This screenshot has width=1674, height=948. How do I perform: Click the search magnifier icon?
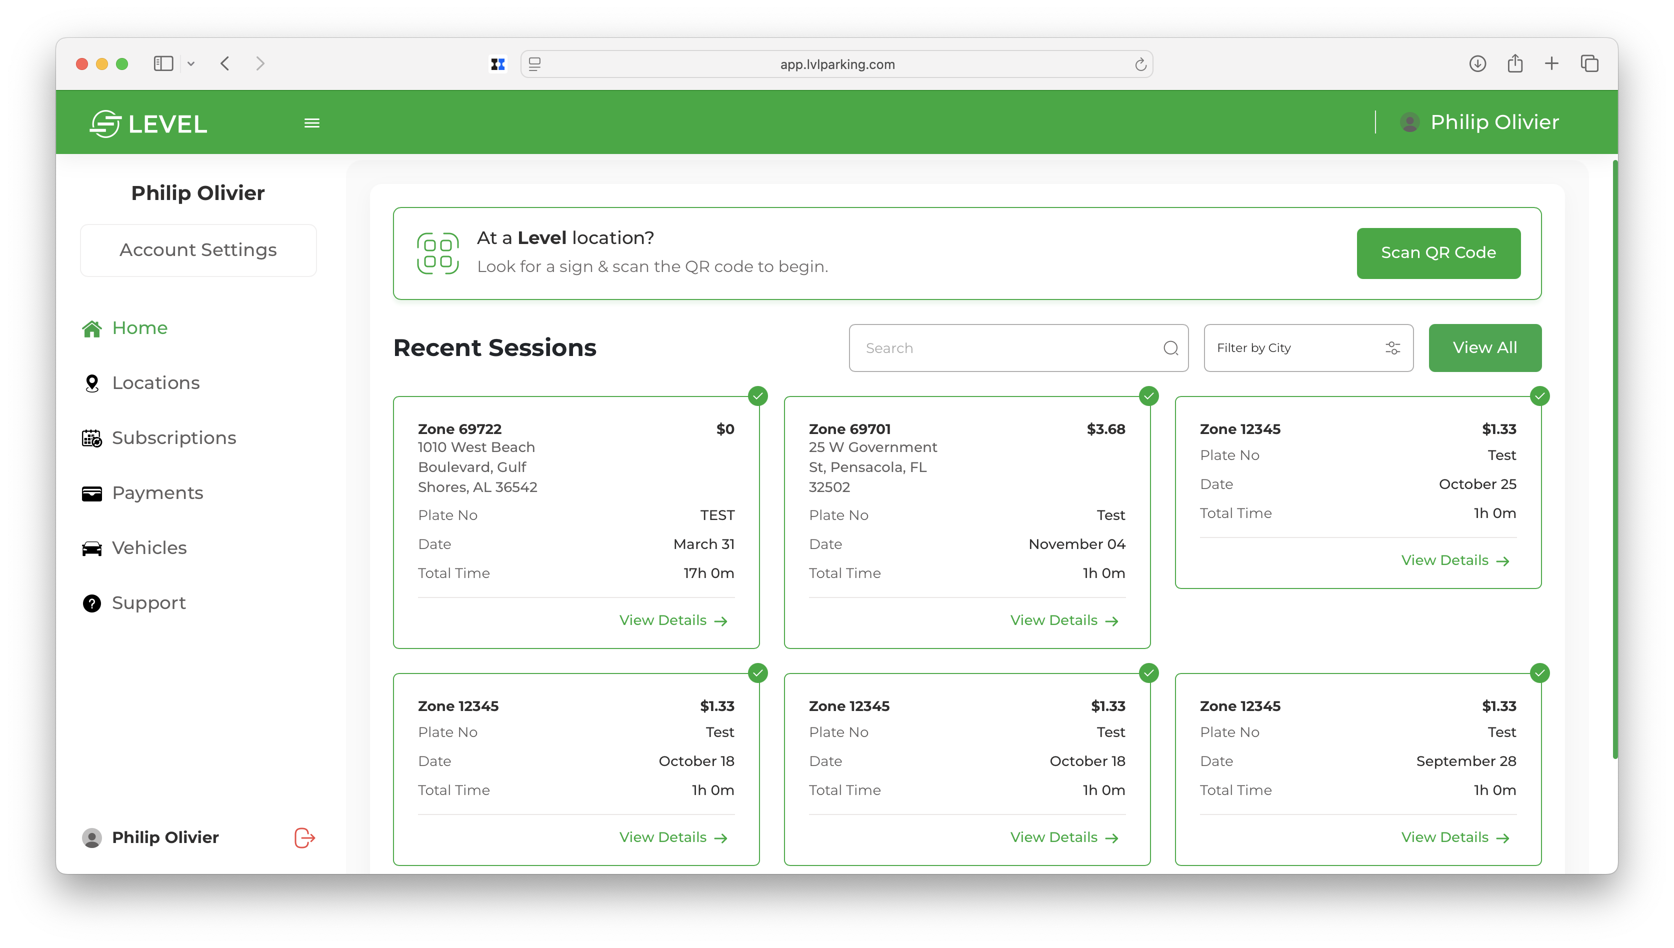tap(1170, 348)
